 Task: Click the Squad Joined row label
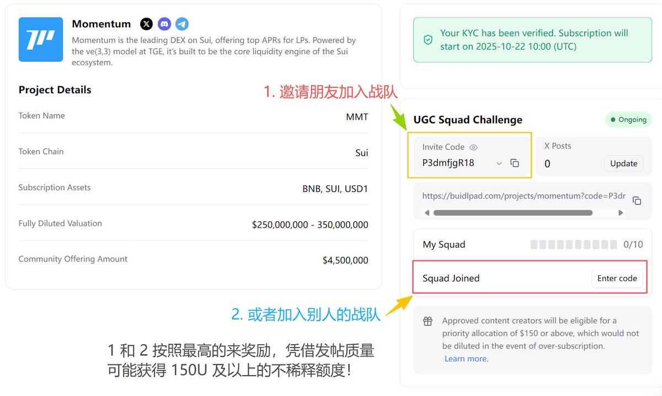(x=451, y=278)
